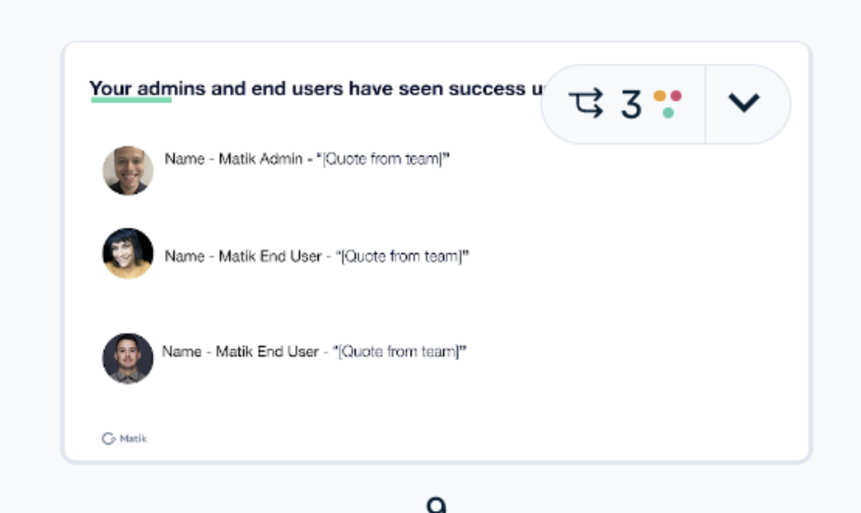Click the loop arrows icon in the badge
861x513 pixels.
coord(586,103)
